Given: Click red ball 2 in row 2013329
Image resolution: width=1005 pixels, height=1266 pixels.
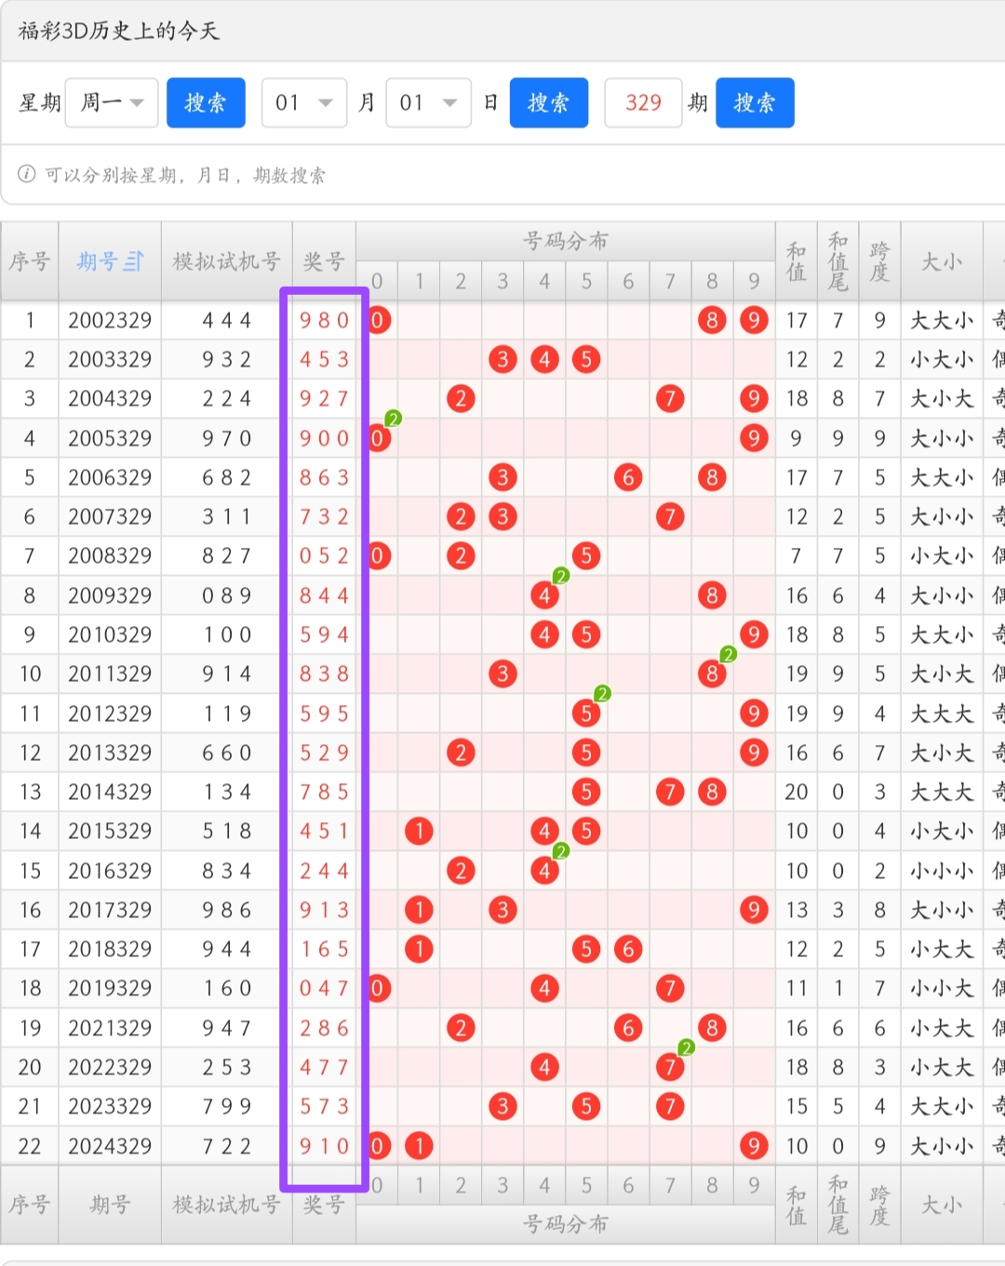Looking at the screenshot, I should click(461, 753).
